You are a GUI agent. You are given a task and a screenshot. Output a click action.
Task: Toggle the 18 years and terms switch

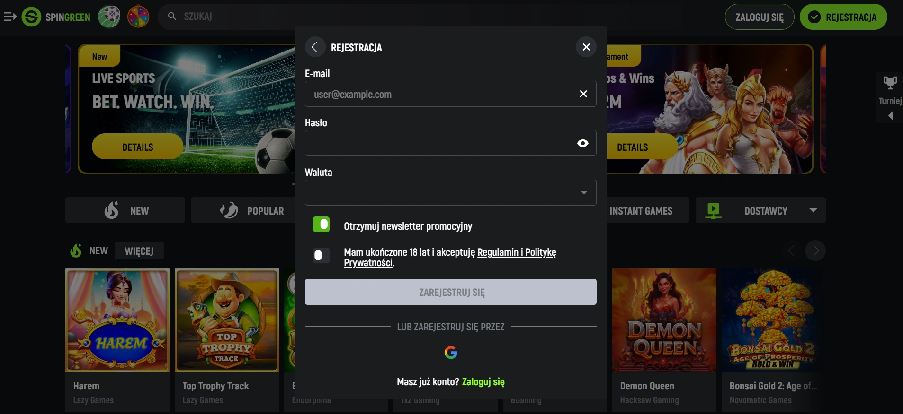point(321,256)
